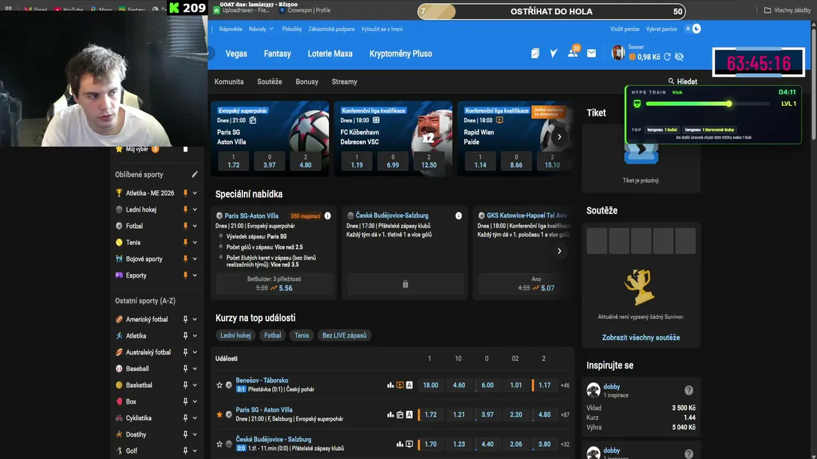Open the Seaser profile avatar
This screenshot has width=817, height=459.
click(x=618, y=53)
